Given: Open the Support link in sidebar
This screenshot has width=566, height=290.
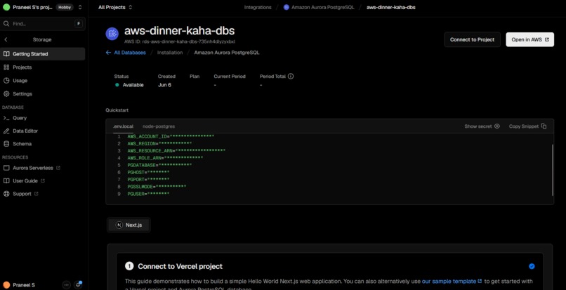Looking at the screenshot, I should (x=22, y=194).
